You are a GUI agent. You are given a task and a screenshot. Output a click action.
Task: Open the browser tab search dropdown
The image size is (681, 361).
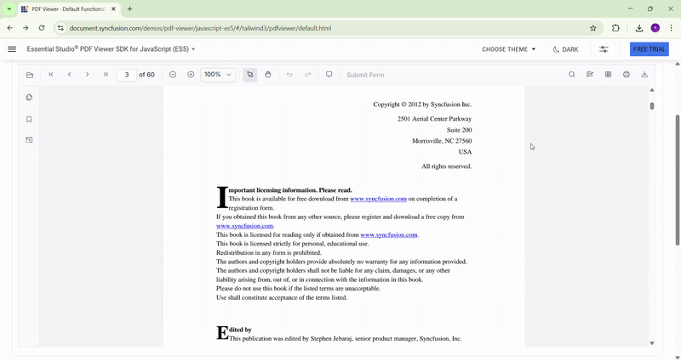point(9,9)
